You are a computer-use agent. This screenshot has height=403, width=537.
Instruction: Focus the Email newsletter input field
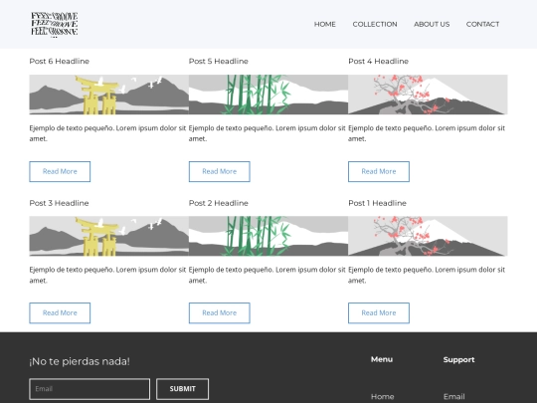pos(89,389)
